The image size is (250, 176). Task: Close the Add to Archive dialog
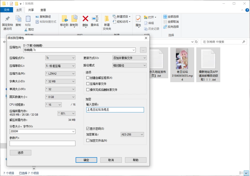[x=146, y=38]
